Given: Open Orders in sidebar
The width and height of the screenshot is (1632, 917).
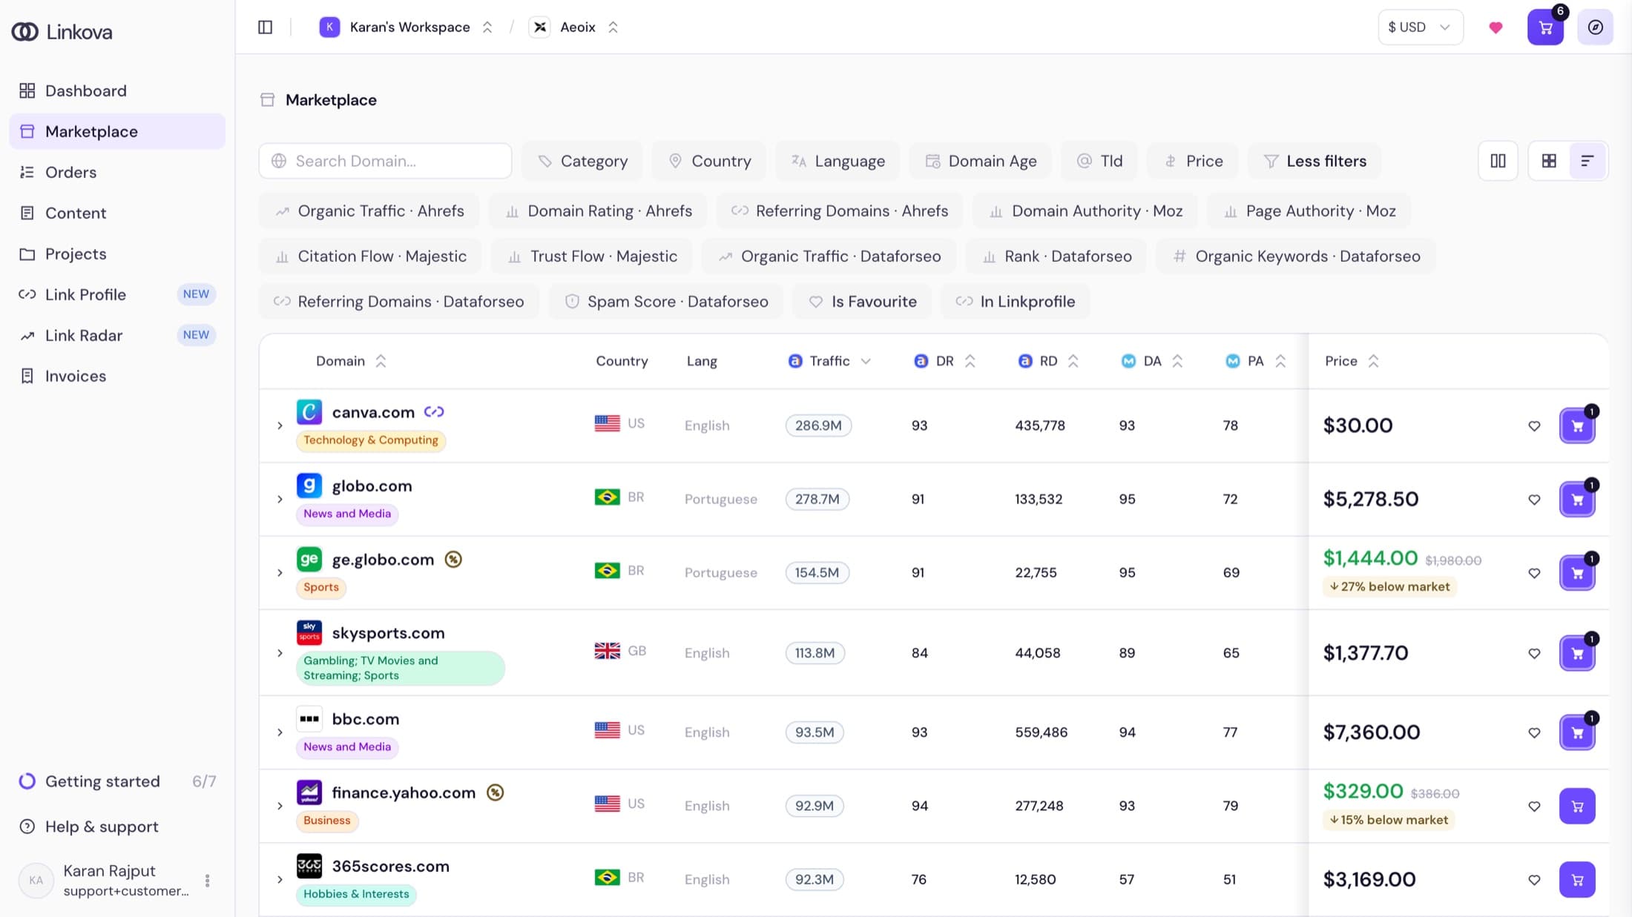Looking at the screenshot, I should point(117,172).
